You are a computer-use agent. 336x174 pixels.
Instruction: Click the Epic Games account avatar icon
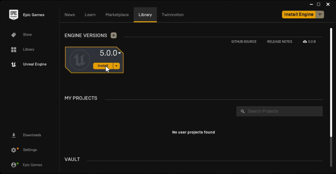point(13,165)
